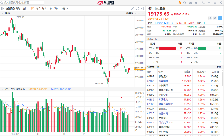Open 华润电力 stock link
The image size is (224, 136).
point(163,100)
